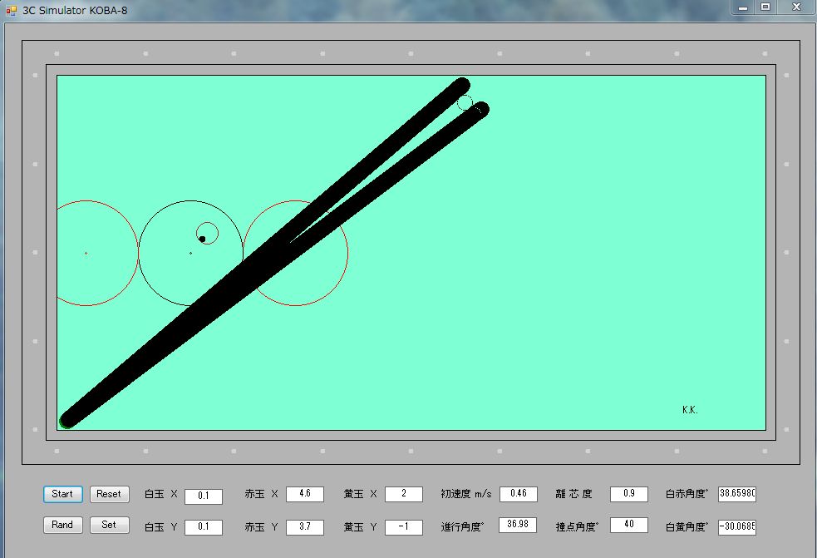The height and width of the screenshot is (558, 817).
Task: Click the green ball at table's bottom-left corner
Action: pyautogui.click(x=67, y=421)
